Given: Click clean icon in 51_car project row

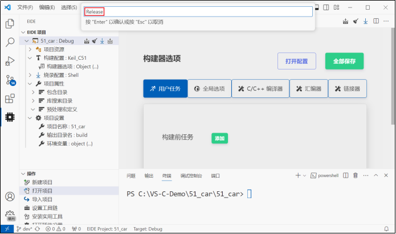Looking at the screenshot, I should [x=95, y=41].
